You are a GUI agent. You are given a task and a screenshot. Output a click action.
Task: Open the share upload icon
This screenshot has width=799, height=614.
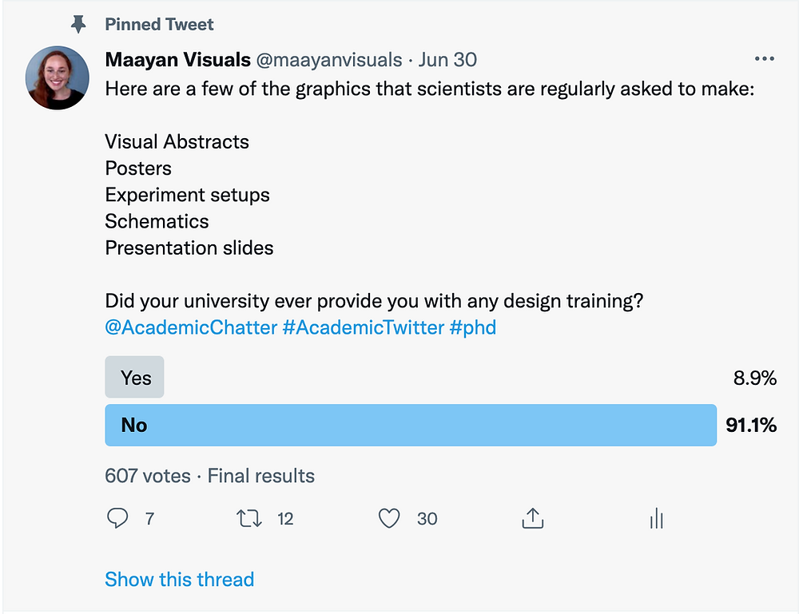(x=532, y=518)
